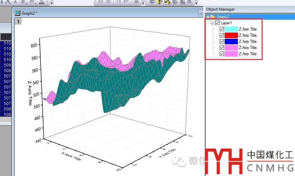Viewport: 295px width, 176px height.
Task: Click the Graph2 window title bar icon
Action: tap(18, 13)
